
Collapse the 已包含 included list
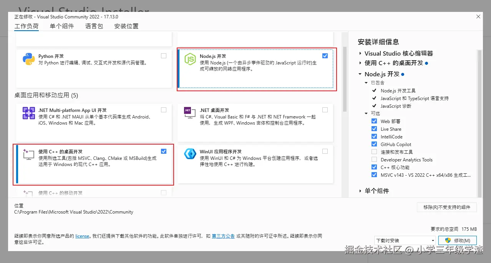pos(367,83)
